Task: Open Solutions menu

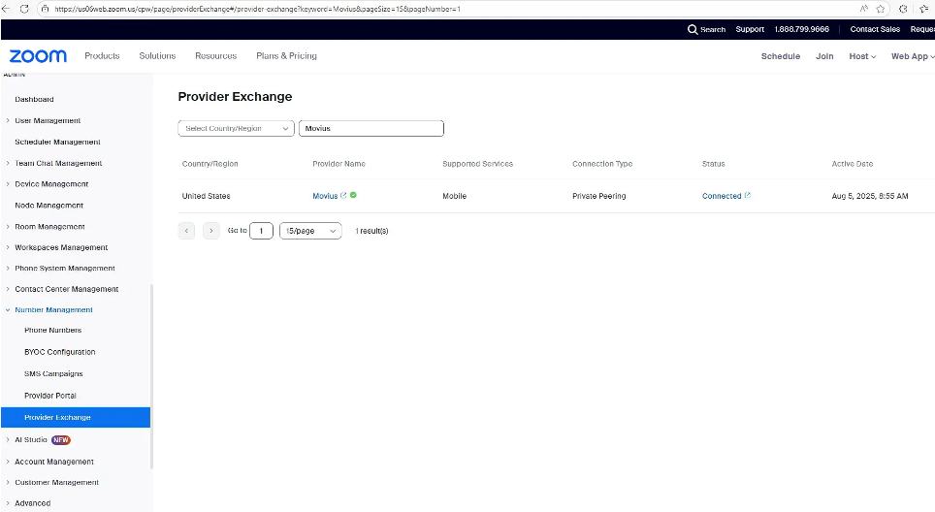Action: click(x=157, y=56)
